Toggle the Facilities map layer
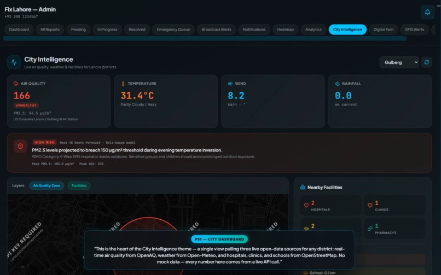The image size is (441, 275). (x=79, y=185)
